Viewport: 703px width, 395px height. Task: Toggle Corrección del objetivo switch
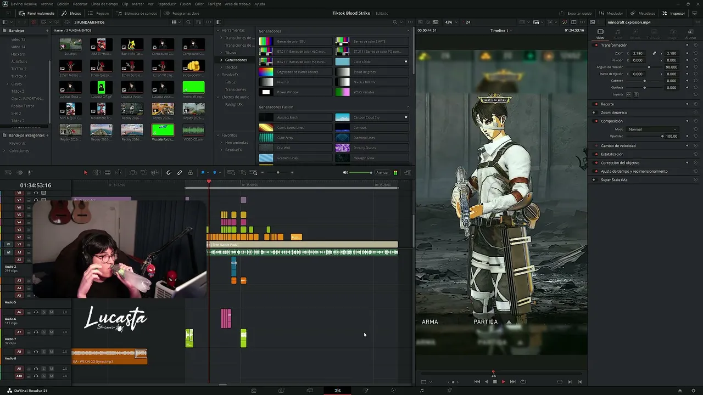[x=596, y=163]
